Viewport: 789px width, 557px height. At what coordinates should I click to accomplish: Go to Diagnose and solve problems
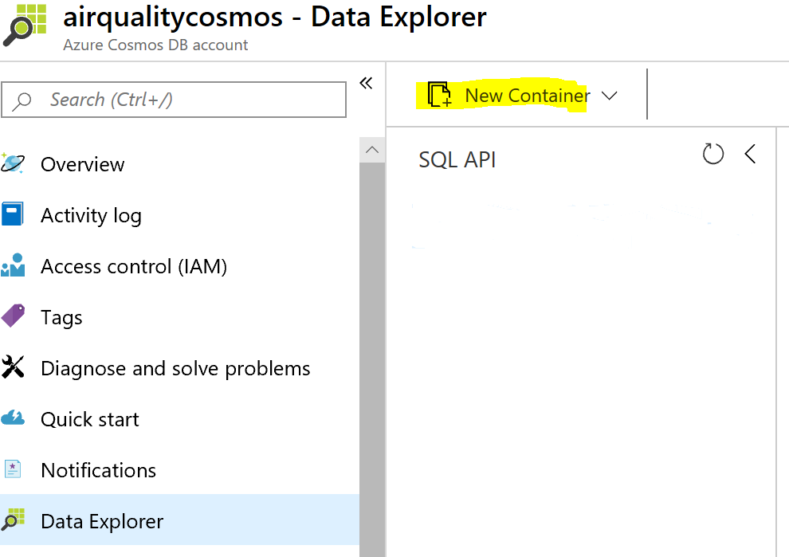click(175, 368)
